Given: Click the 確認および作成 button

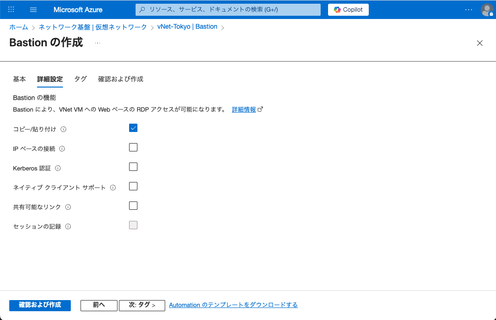Looking at the screenshot, I should click(40, 305).
